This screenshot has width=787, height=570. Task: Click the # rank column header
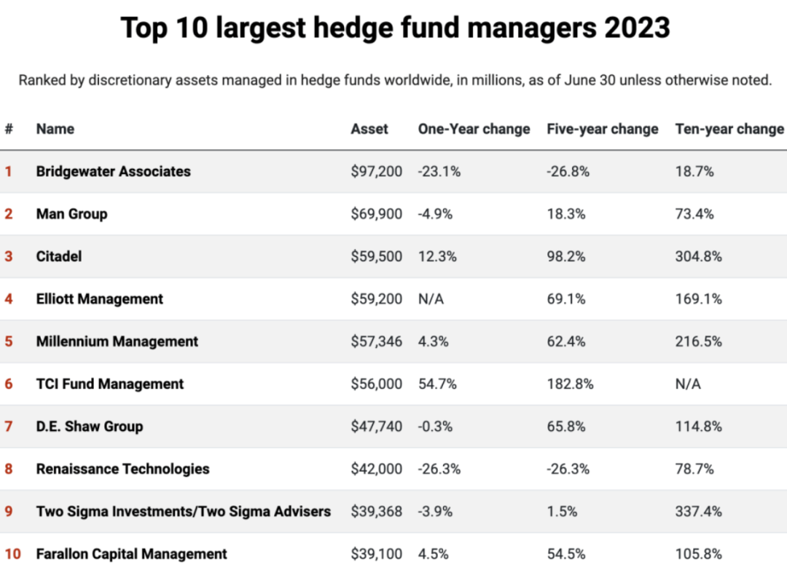(9, 129)
